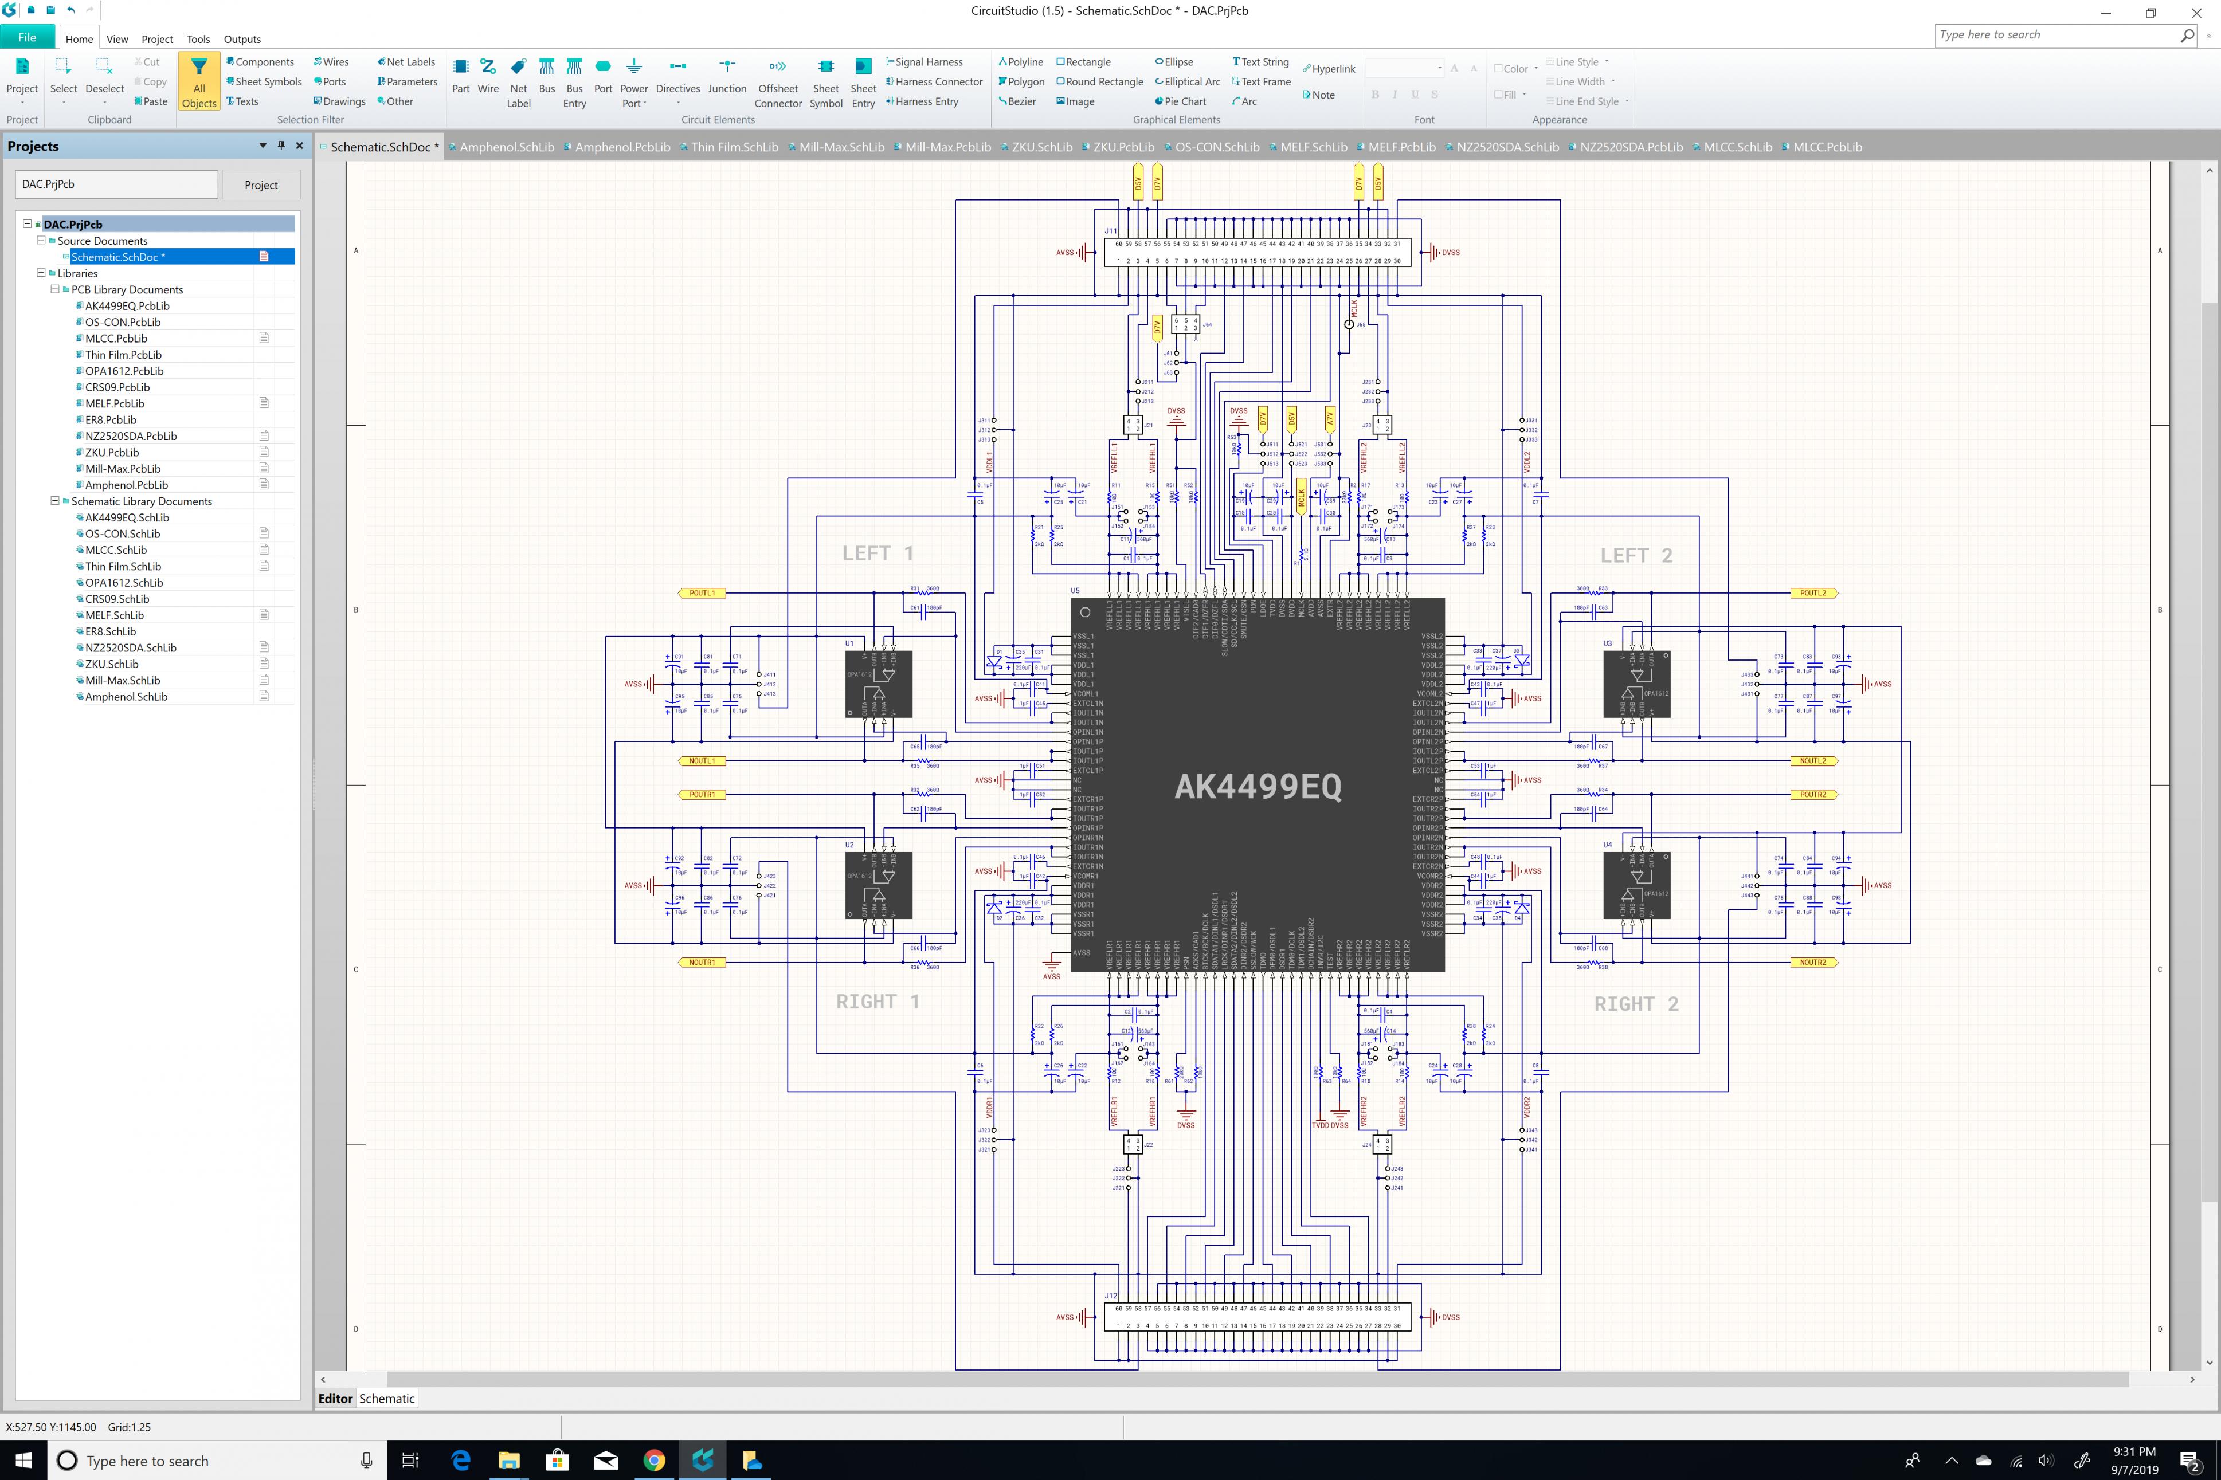Screen dimensions: 2221x1480
Task: Insert a Hyperlink
Action: click(x=1328, y=69)
